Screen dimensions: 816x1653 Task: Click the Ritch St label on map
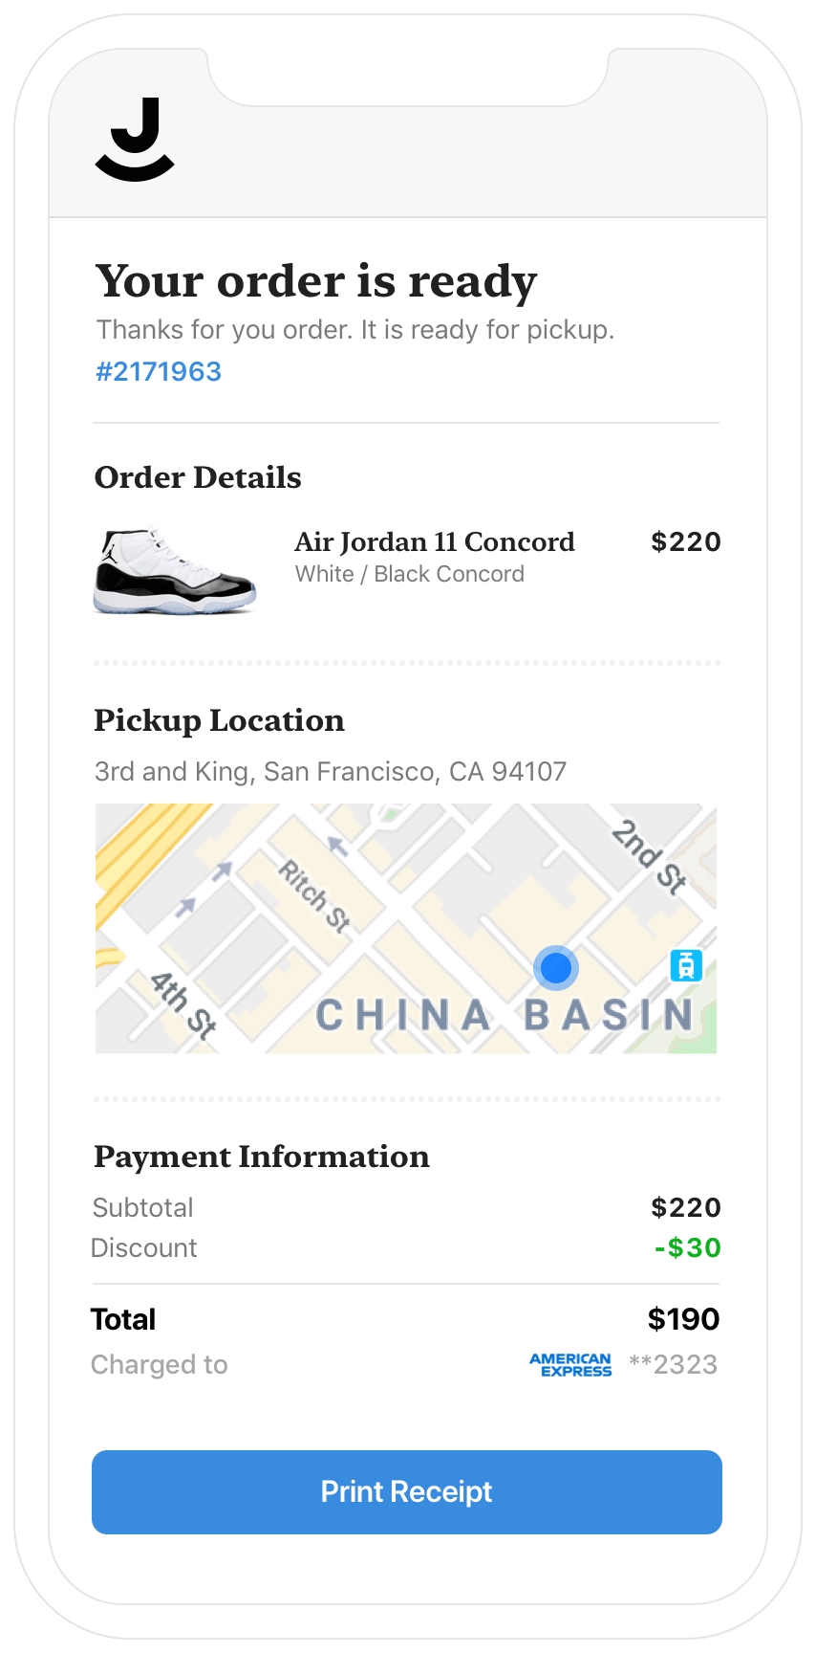click(314, 894)
